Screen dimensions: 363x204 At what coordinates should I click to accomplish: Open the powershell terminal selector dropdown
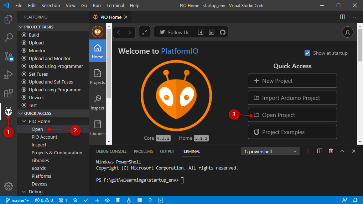(x=270, y=151)
